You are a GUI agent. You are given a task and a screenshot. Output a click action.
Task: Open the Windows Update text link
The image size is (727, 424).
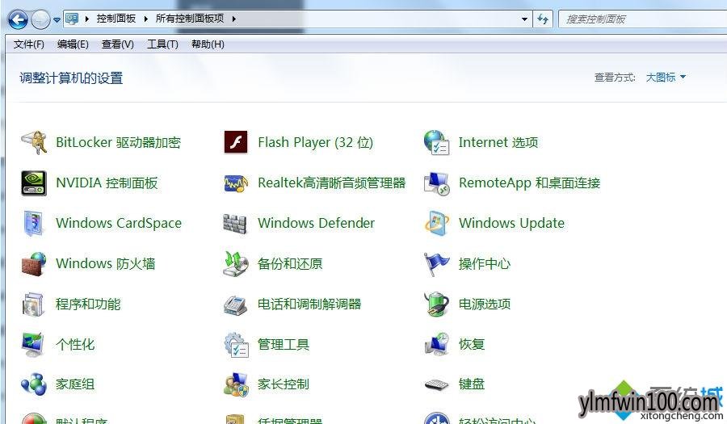click(512, 224)
